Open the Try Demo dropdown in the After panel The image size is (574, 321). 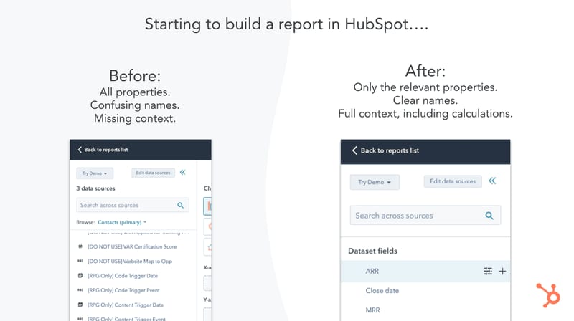(x=375, y=182)
